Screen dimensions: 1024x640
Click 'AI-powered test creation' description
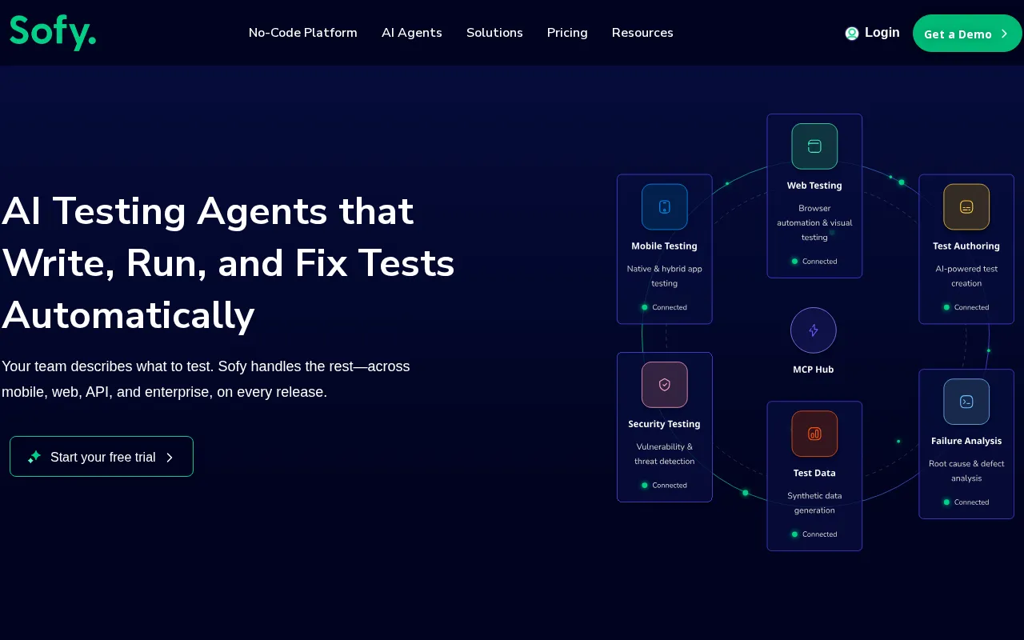(x=966, y=276)
